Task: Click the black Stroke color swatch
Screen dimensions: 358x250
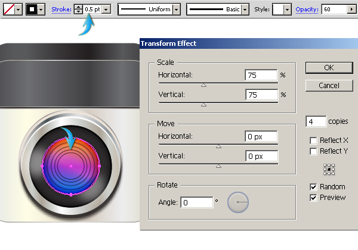Action: pos(32,10)
